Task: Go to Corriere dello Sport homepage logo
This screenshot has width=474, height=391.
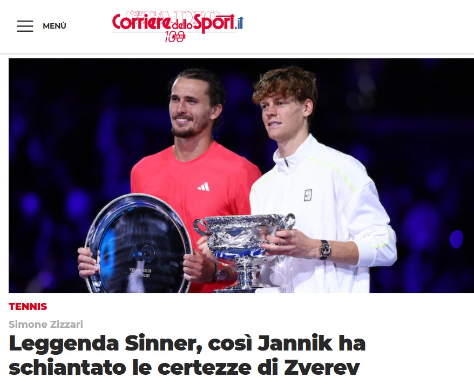Action: (178, 26)
